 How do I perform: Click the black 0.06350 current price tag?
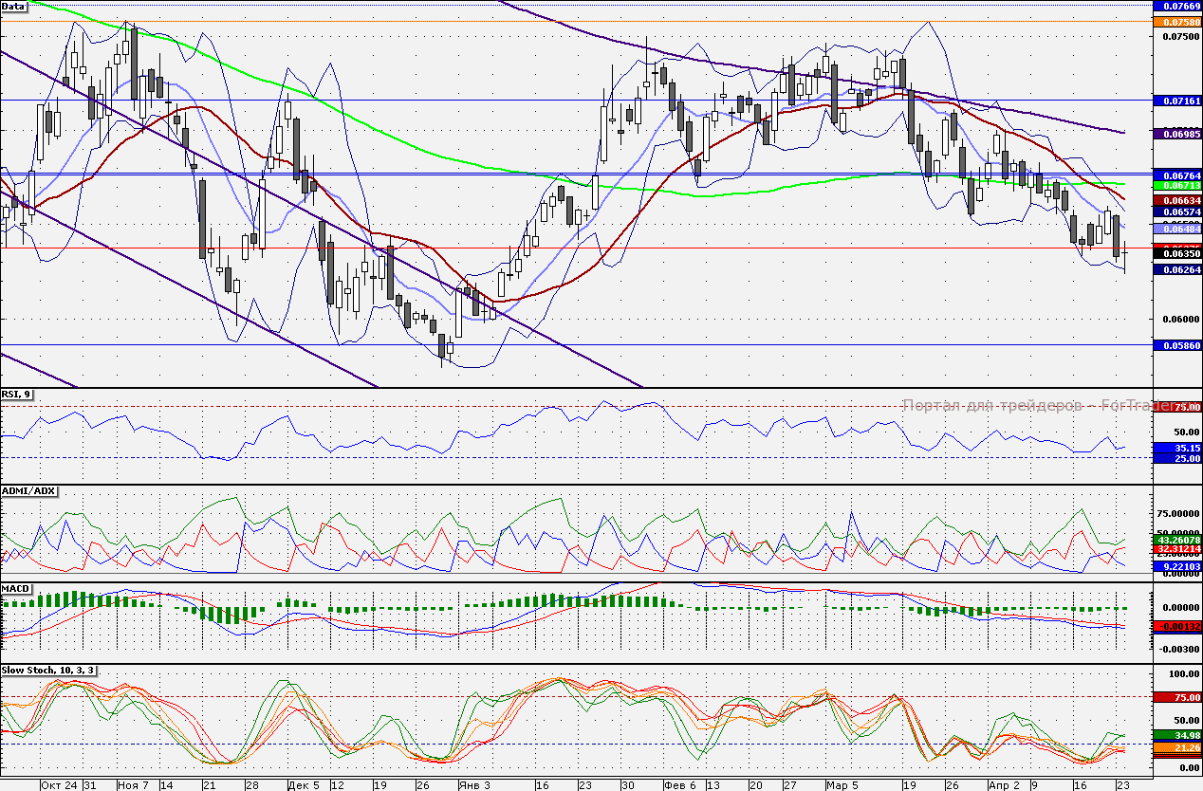coord(1176,254)
